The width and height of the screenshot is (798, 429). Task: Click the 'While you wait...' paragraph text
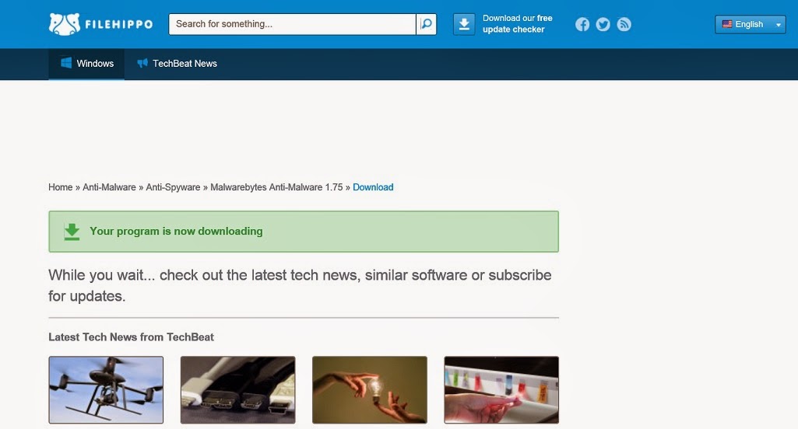[x=300, y=285]
